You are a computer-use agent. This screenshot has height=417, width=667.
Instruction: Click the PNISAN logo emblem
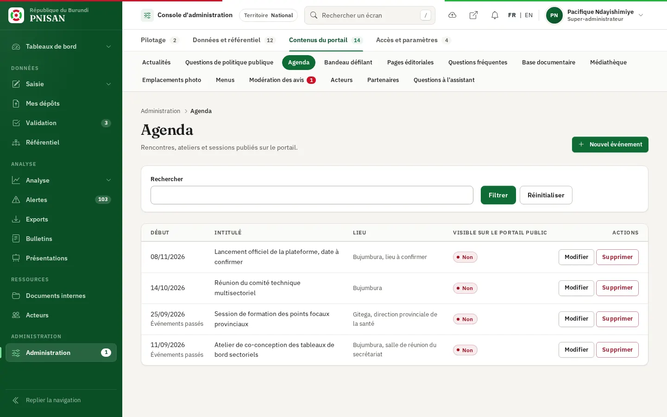coord(16,15)
